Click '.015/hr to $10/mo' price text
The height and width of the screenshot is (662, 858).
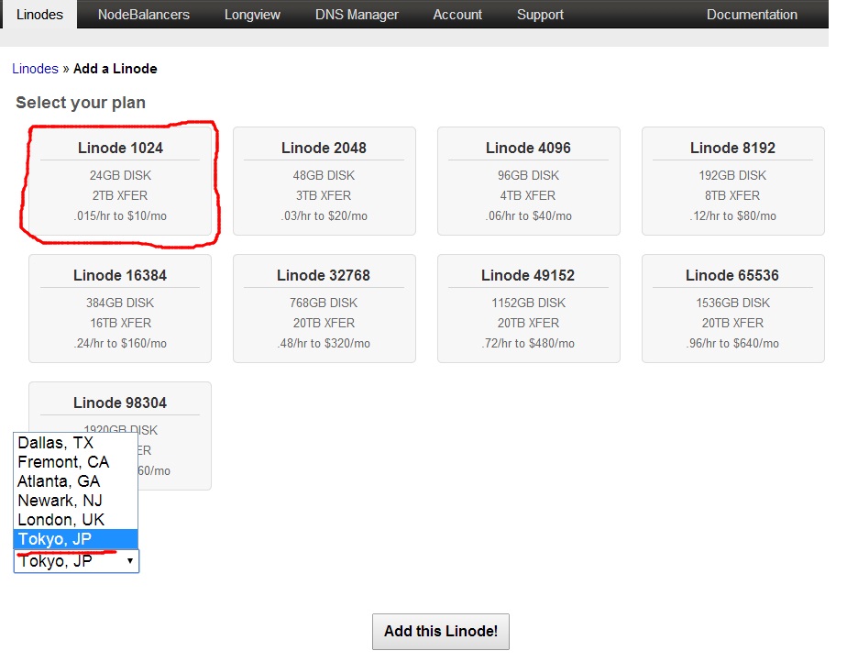(120, 216)
